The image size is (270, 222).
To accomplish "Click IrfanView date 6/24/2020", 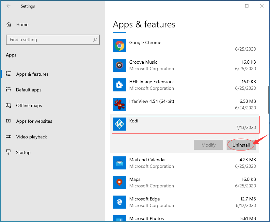I will [x=246, y=108].
